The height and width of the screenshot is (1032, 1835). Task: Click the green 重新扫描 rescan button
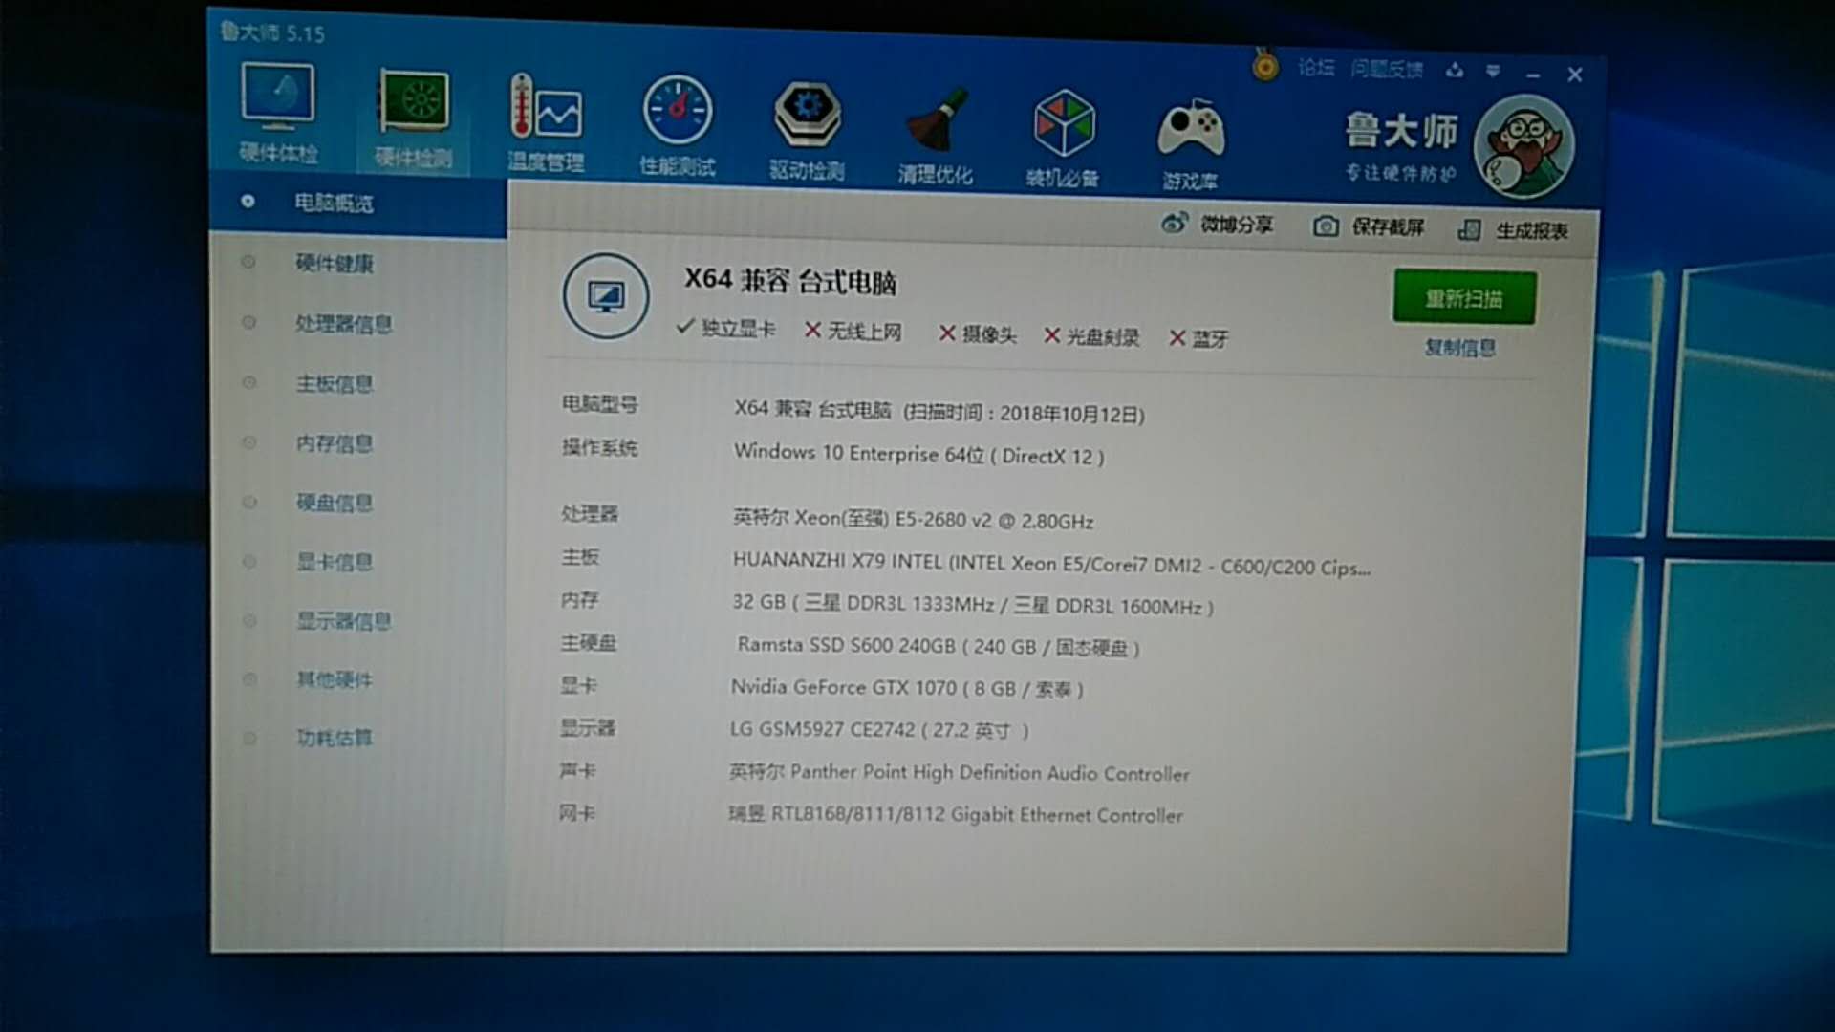tap(1464, 298)
